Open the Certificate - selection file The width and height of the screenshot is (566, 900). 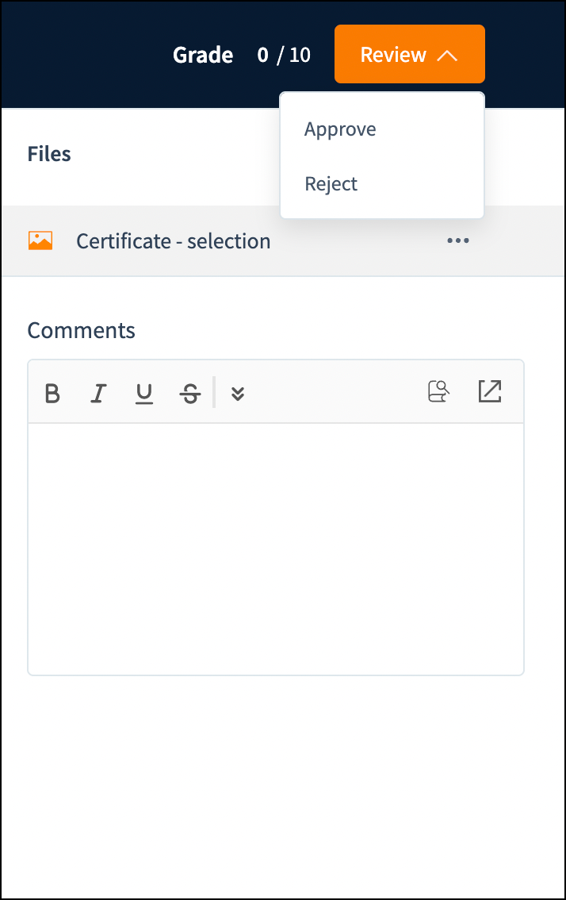[173, 241]
